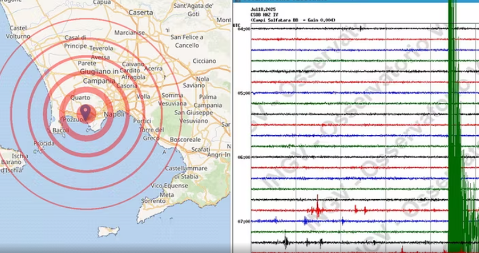
Task: Select the Caserta label on the map
Action: 141,12
